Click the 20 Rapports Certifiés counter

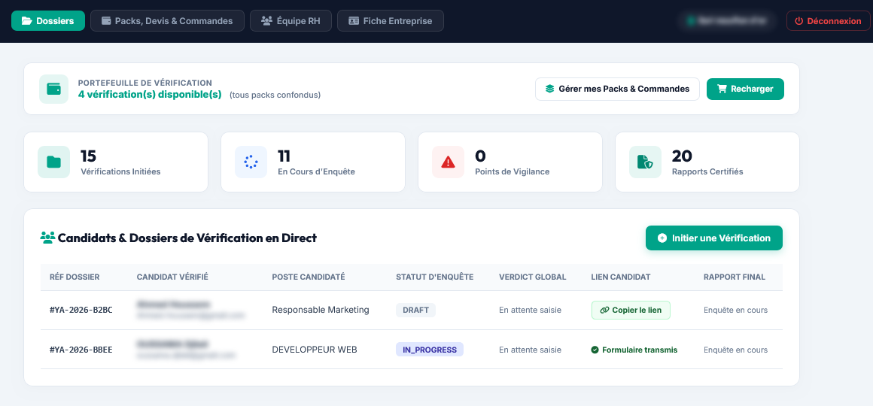(707, 162)
